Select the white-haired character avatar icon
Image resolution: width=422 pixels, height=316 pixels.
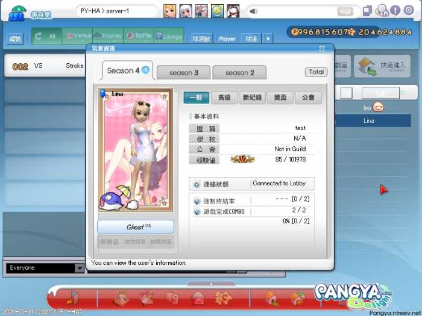186,11
